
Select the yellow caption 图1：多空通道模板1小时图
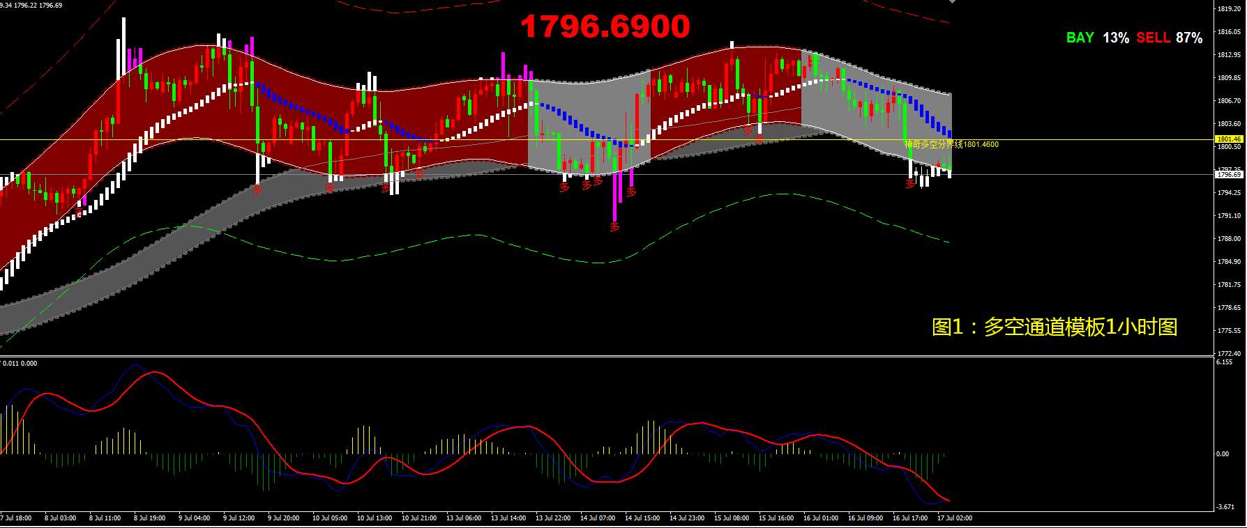(x=1055, y=327)
